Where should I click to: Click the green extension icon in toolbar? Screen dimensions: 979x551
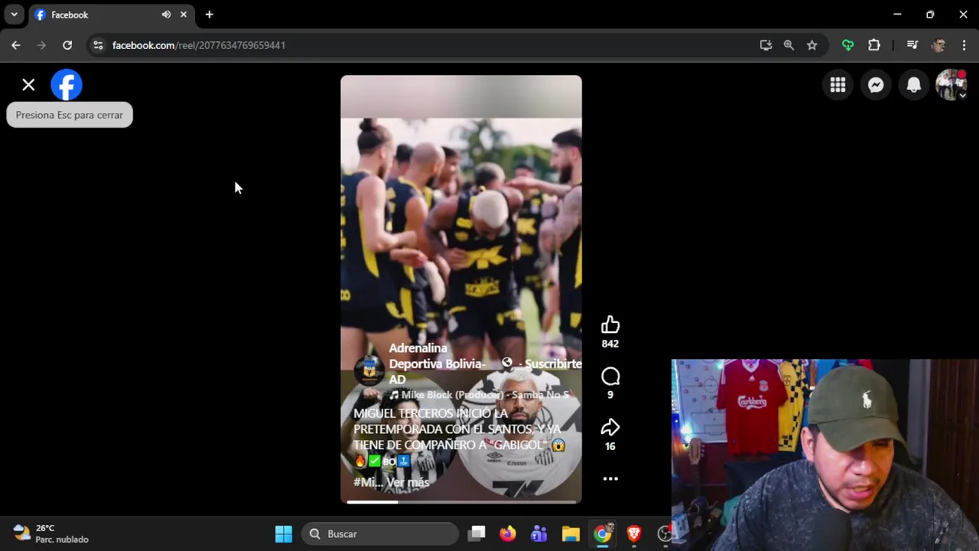(x=847, y=45)
